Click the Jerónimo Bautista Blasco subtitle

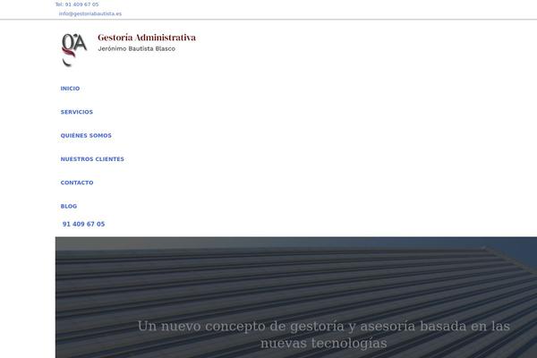[x=137, y=48]
